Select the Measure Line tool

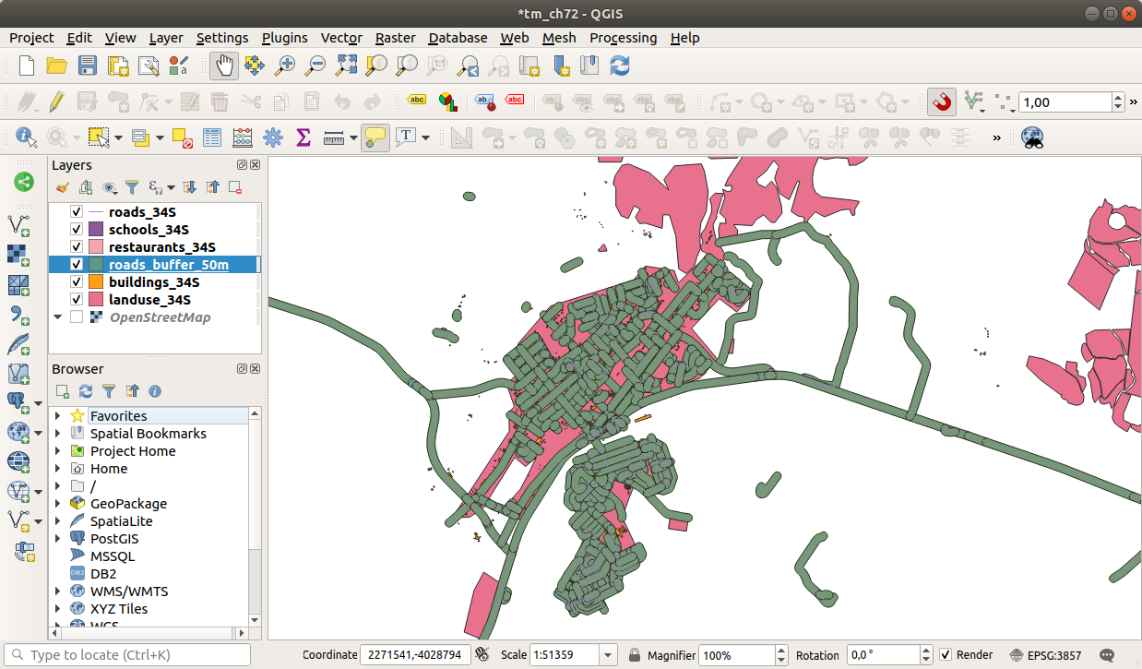(333, 137)
